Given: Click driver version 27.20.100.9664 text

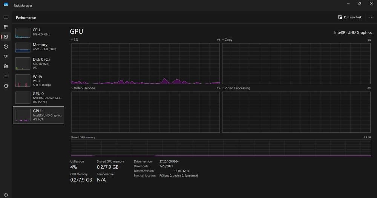Looking at the screenshot, I should (x=169, y=161).
